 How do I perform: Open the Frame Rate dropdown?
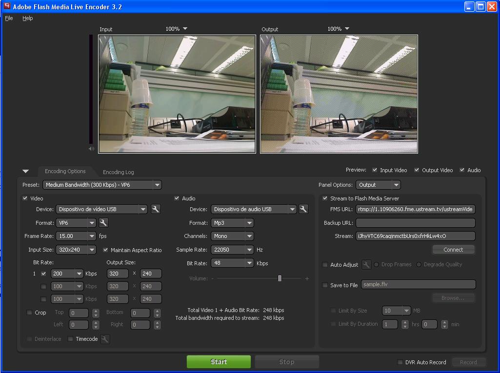coord(76,236)
